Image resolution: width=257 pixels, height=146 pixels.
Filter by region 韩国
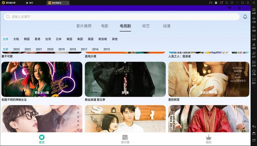(27, 39)
